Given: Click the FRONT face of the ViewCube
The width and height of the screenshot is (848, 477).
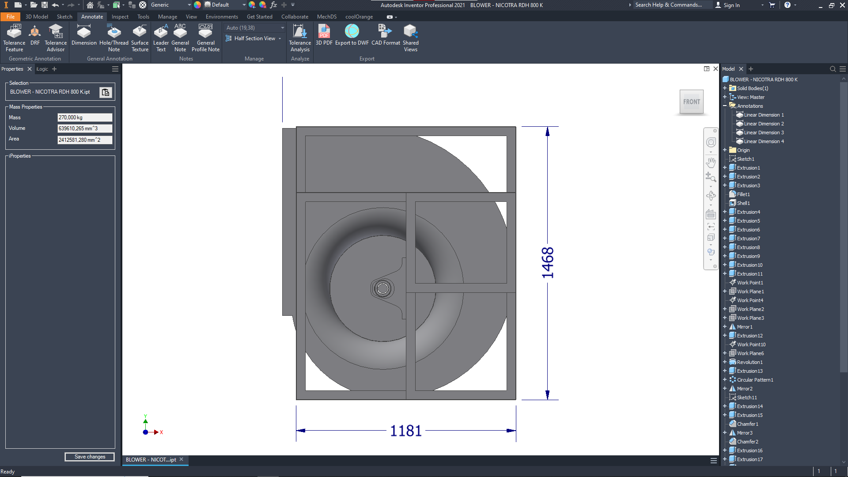Looking at the screenshot, I should [x=691, y=102].
